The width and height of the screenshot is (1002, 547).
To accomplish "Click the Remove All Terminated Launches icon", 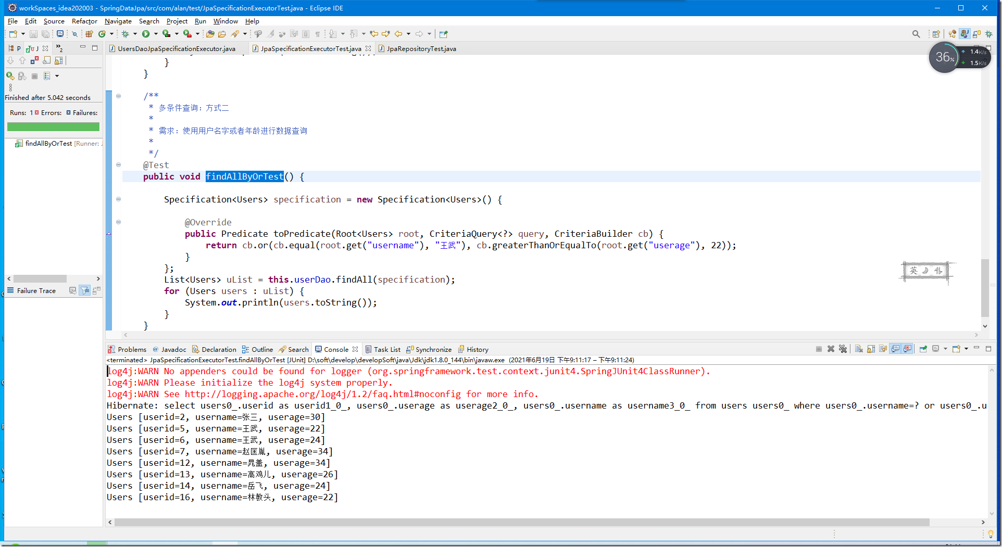I will click(x=843, y=349).
